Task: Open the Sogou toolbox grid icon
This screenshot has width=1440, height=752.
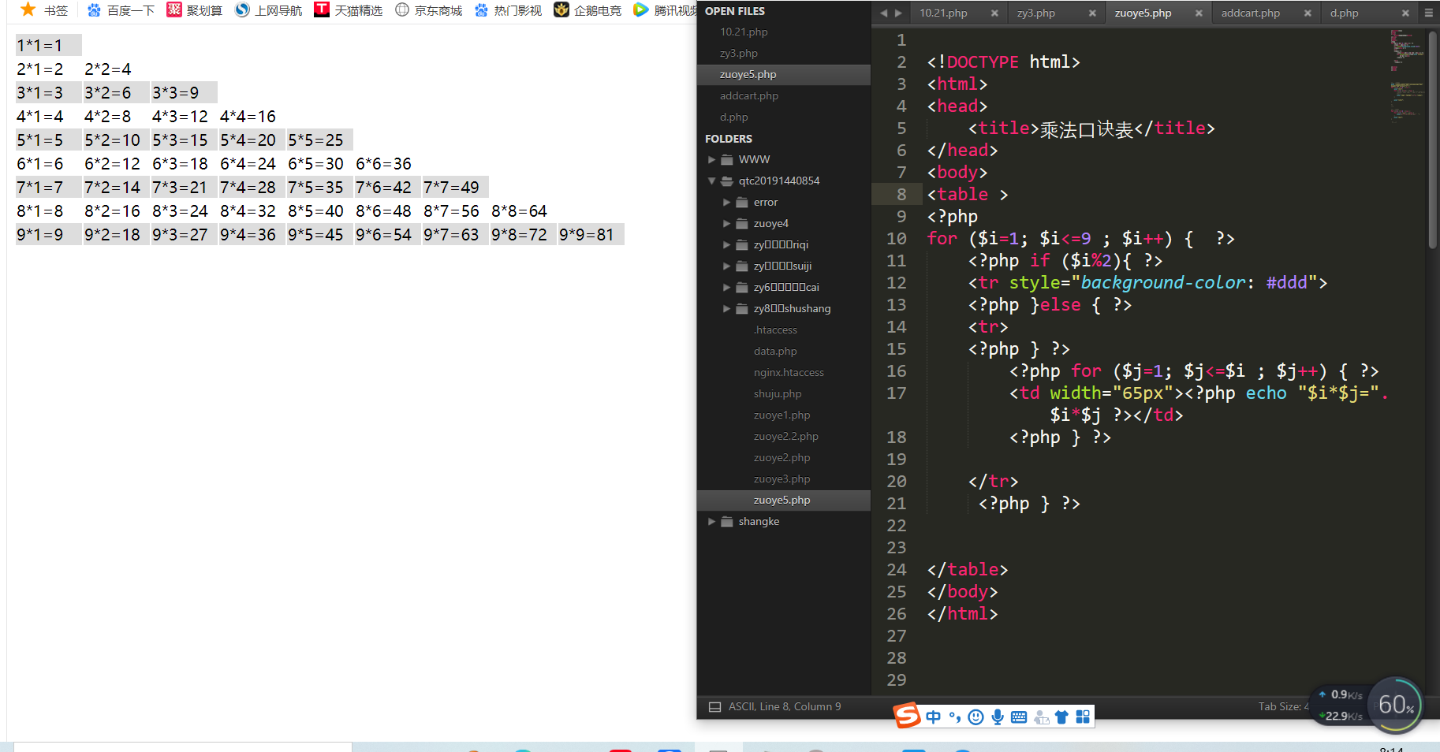Action: point(1083,717)
